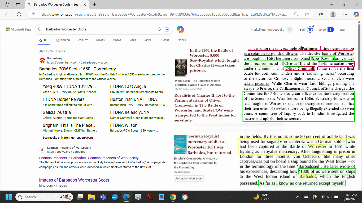
Task: Click the Microsoft Rewards trophy icon
Action: click(310, 30)
